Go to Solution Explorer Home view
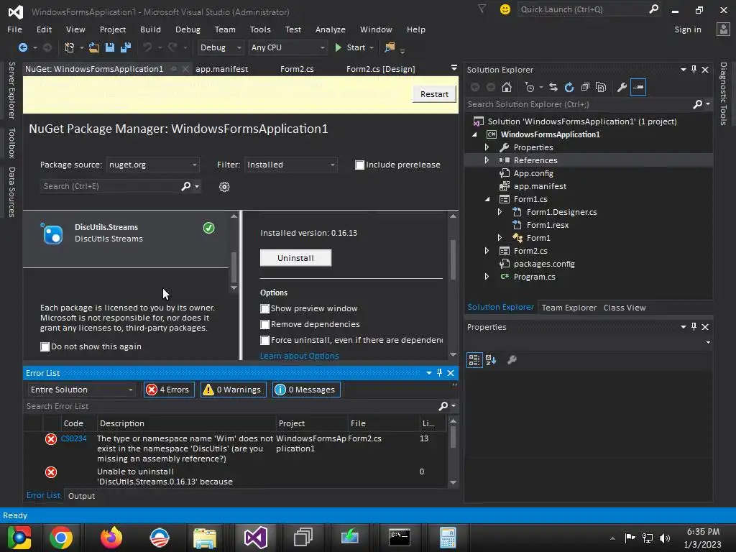The height and width of the screenshot is (552, 736). [x=507, y=87]
